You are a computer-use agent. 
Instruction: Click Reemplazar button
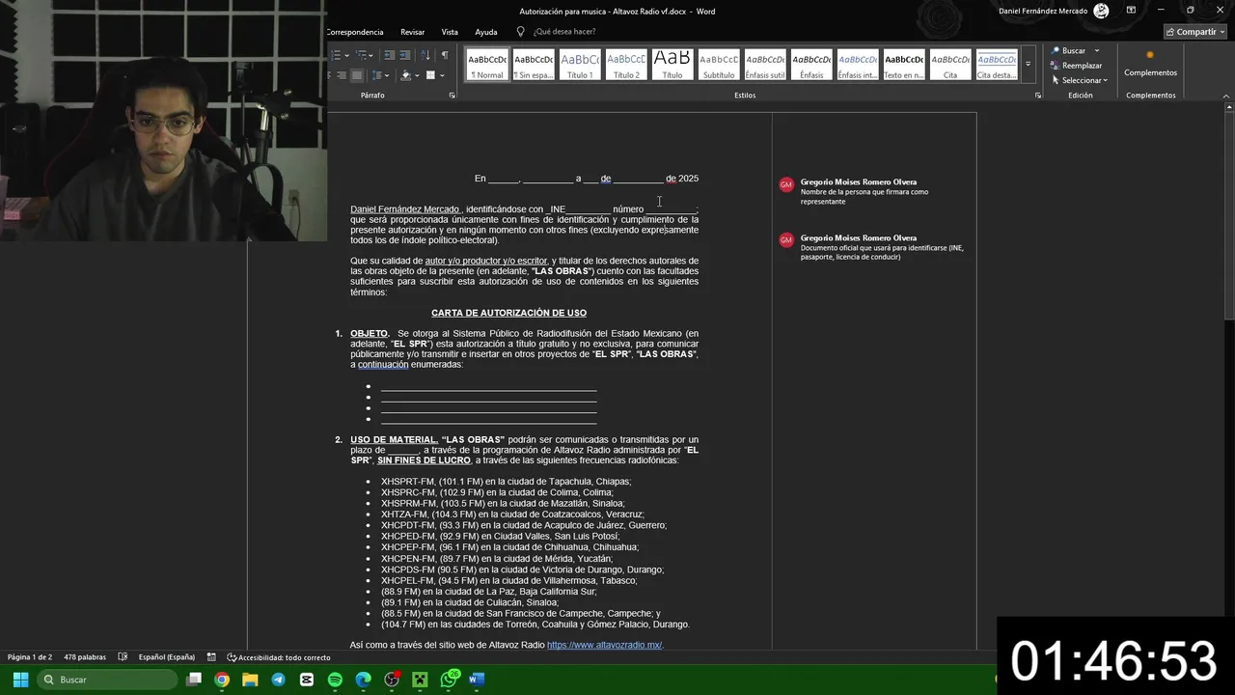1077,66
